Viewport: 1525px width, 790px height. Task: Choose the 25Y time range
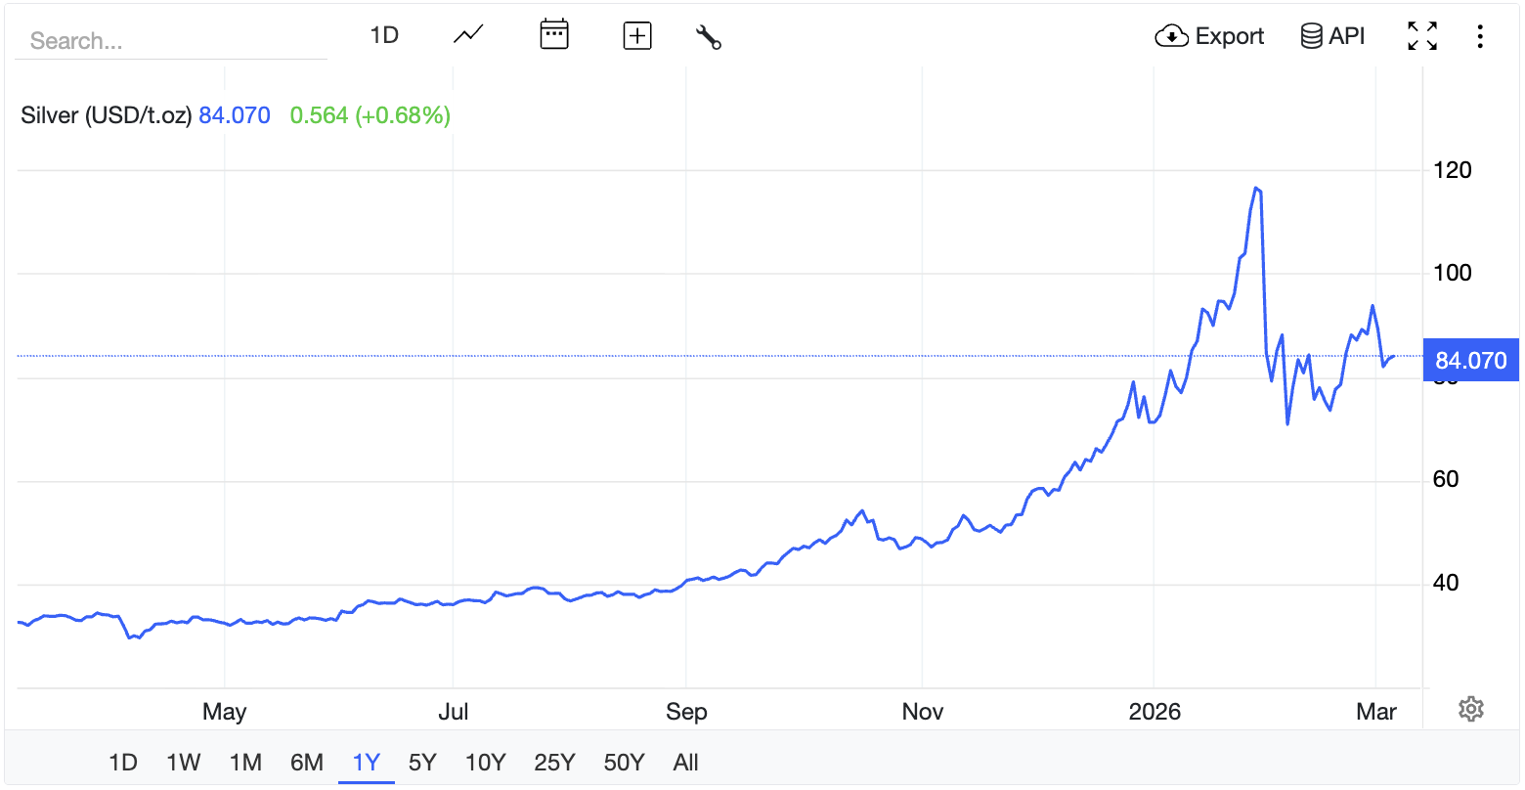tap(554, 763)
